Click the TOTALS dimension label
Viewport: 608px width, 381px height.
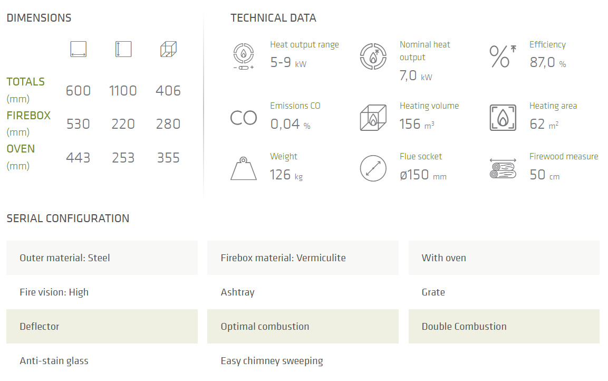(x=26, y=82)
